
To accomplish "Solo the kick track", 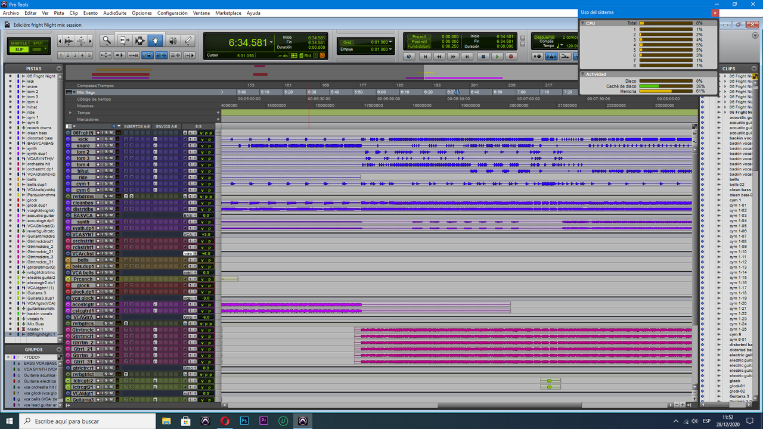I will click(106, 139).
